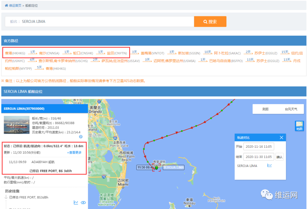Click the green ship marker near Freeport
The image size is (308, 209).
(x=156, y=168)
